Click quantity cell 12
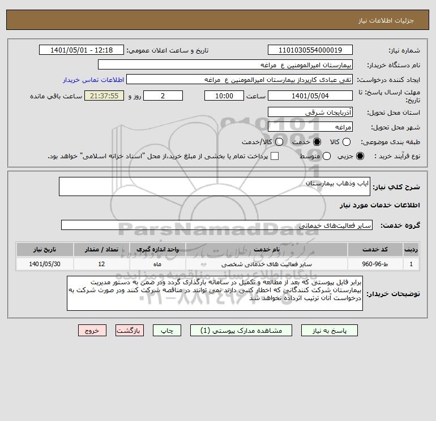 101,264
